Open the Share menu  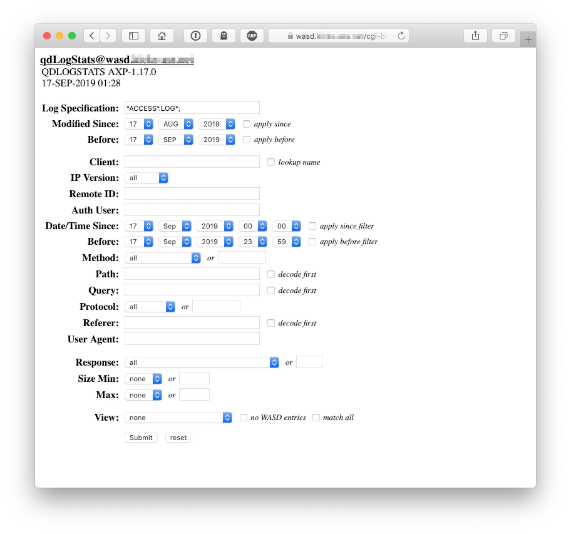pyautogui.click(x=475, y=36)
